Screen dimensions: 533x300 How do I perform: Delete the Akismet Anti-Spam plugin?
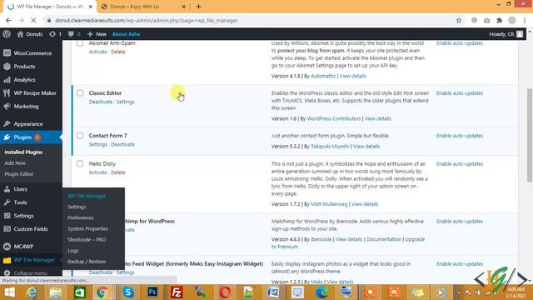point(118,52)
